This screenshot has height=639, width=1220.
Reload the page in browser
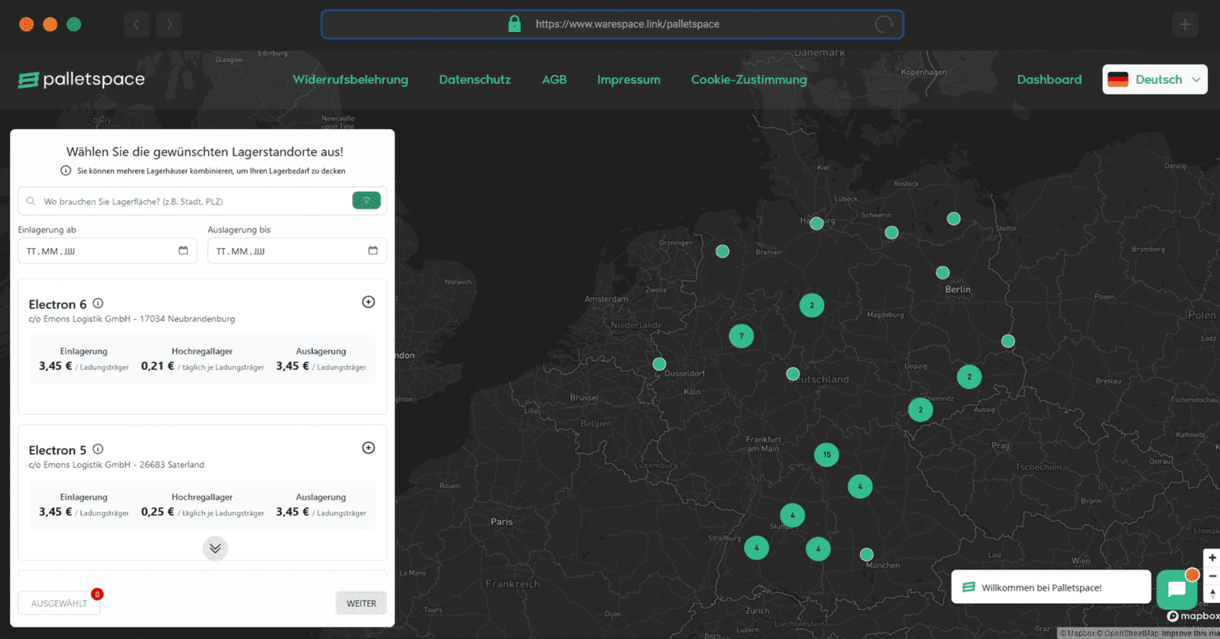coord(884,24)
